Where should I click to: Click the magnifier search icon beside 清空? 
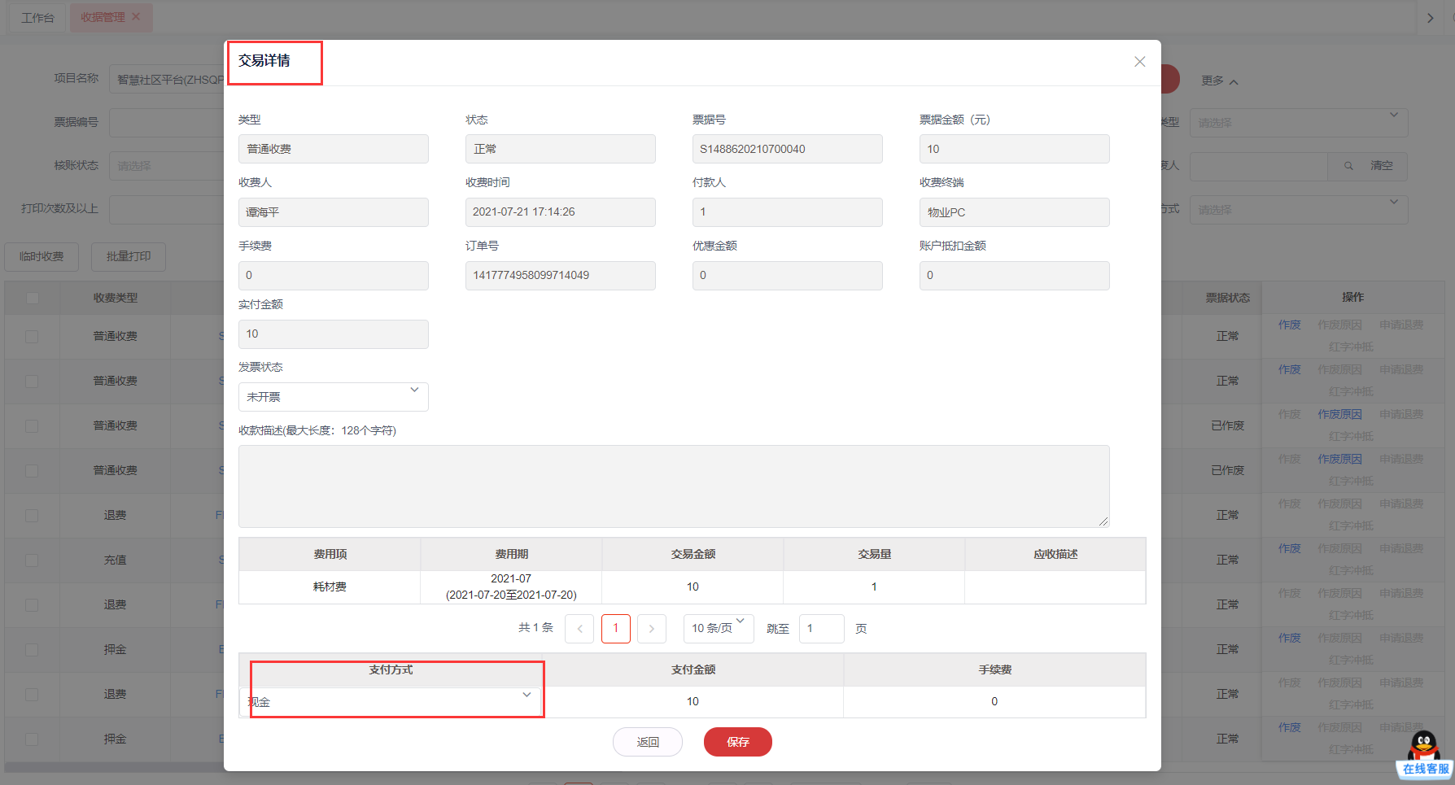click(x=1348, y=166)
